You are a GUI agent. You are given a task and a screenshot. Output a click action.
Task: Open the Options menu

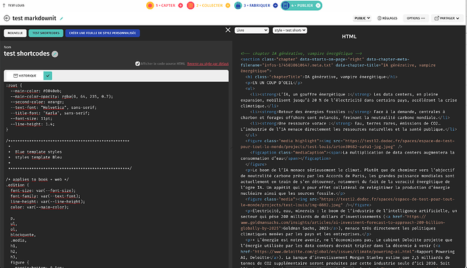point(416,18)
